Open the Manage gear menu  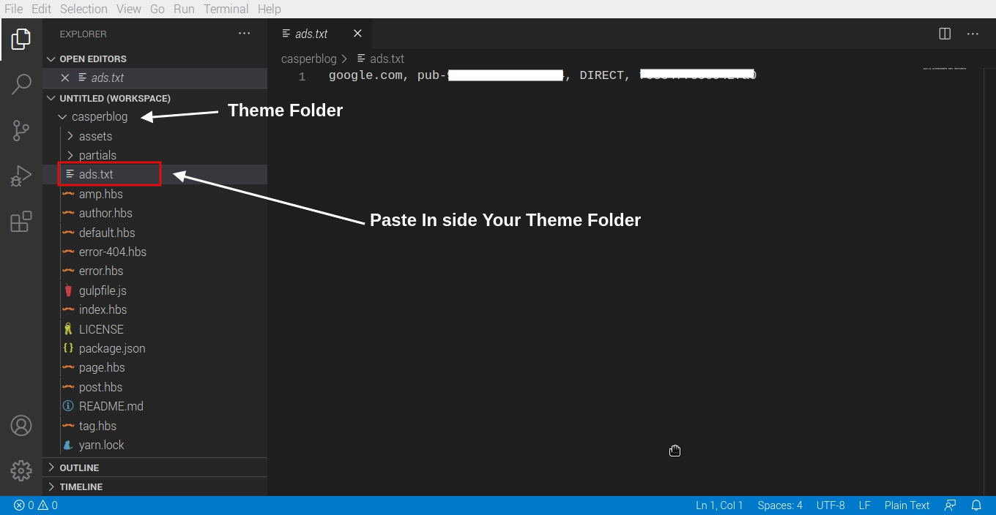(21, 470)
